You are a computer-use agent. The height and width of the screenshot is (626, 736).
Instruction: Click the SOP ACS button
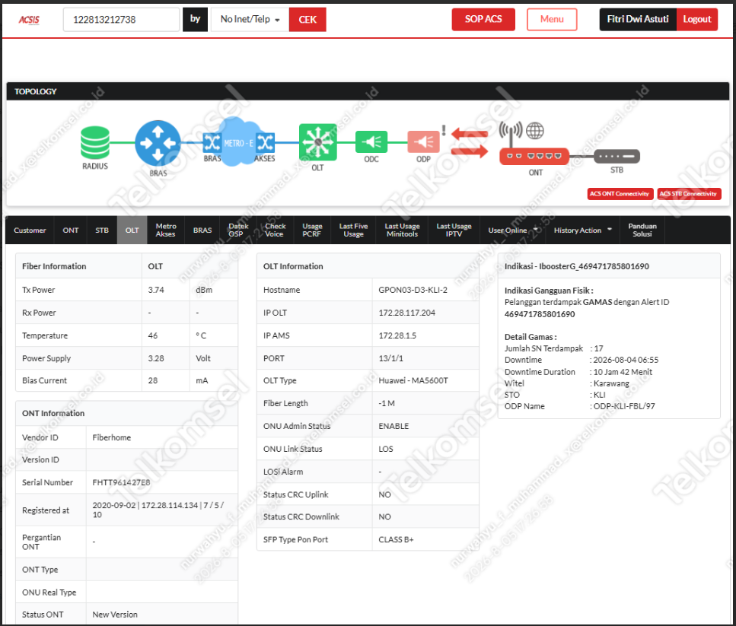pyautogui.click(x=483, y=19)
